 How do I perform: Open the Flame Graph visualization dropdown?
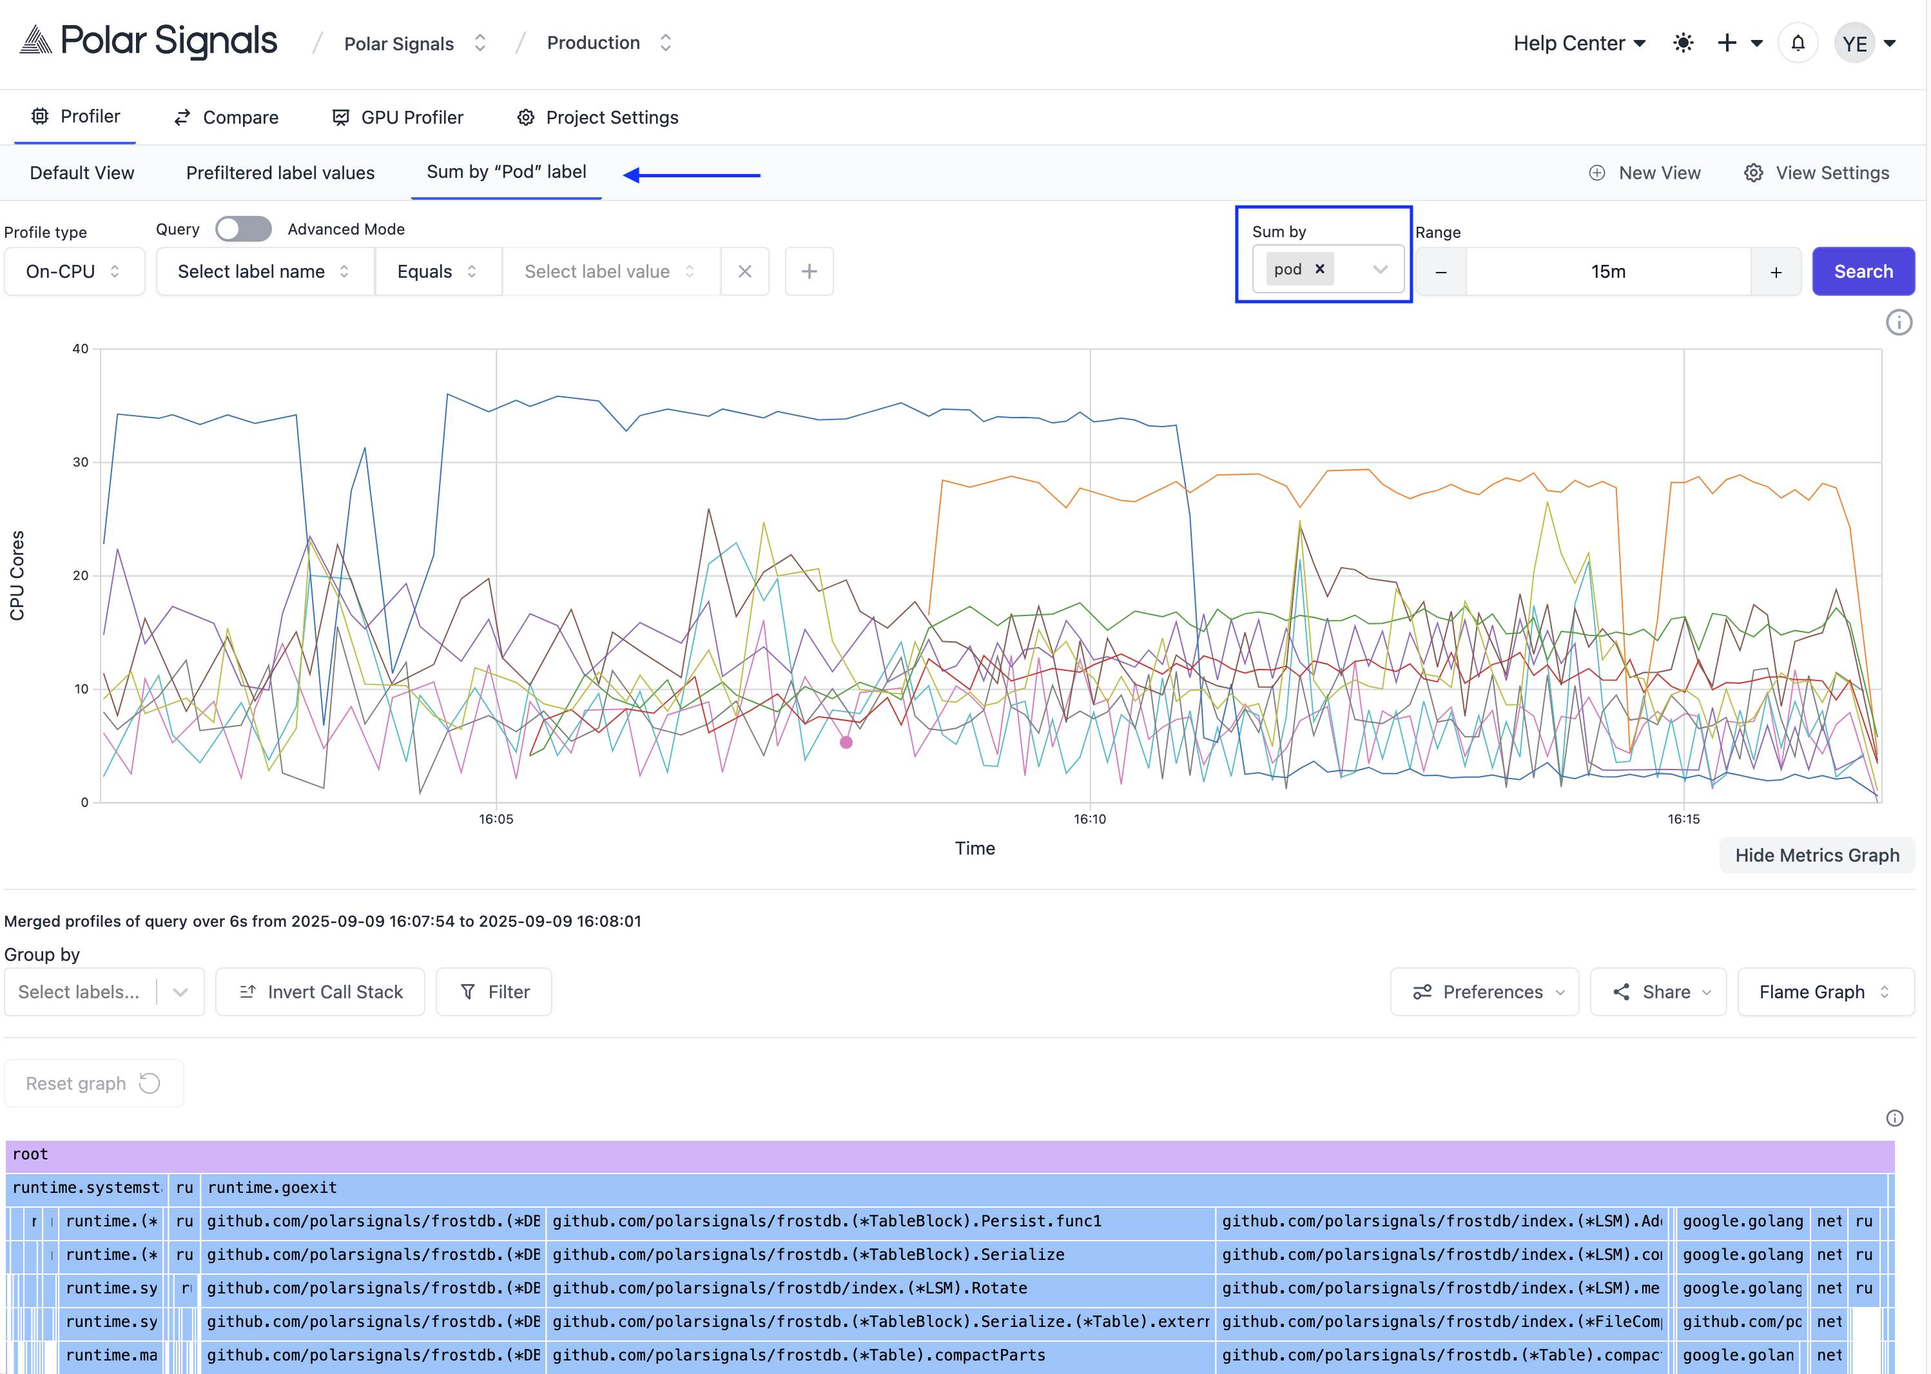(1826, 992)
